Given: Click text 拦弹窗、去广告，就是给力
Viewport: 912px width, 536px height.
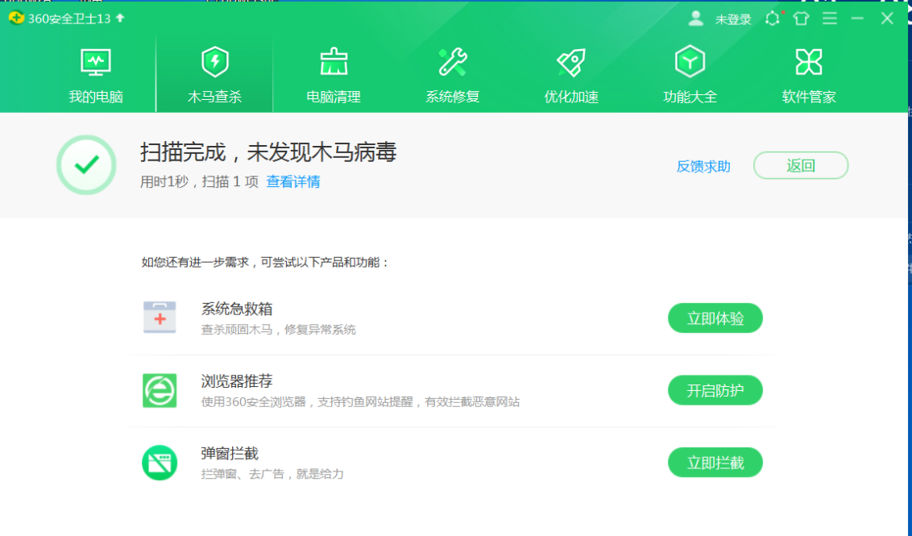Looking at the screenshot, I should pyautogui.click(x=272, y=474).
